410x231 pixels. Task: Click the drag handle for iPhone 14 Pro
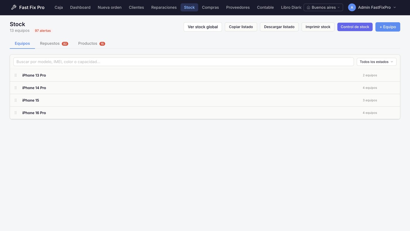(16, 88)
